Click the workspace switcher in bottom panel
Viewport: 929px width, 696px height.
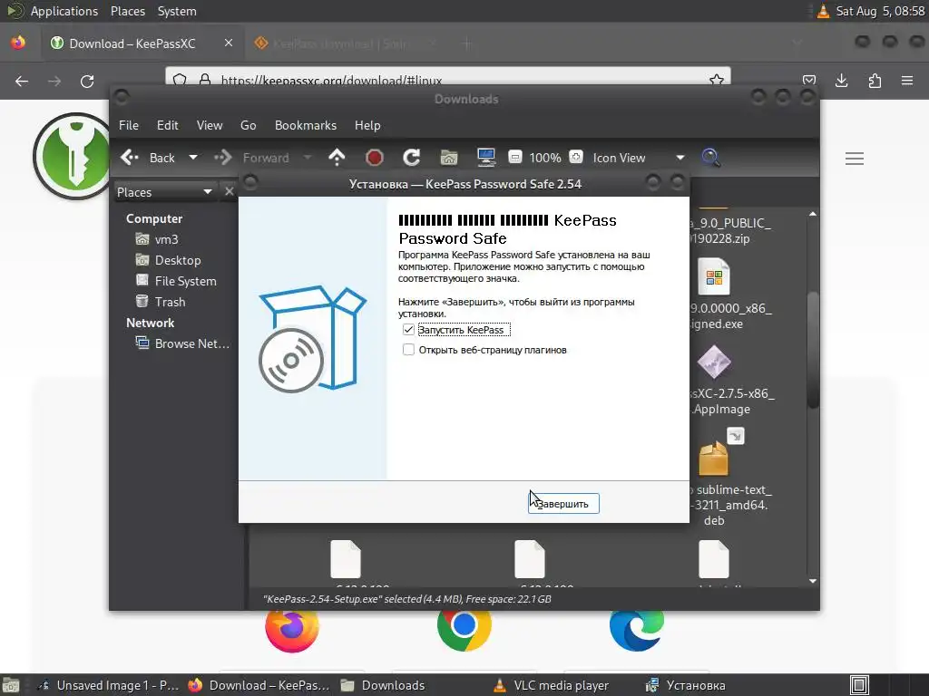pos(859,685)
